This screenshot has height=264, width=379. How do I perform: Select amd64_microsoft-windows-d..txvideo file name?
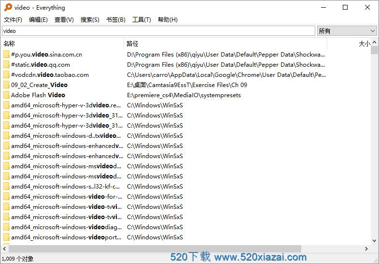(66, 136)
